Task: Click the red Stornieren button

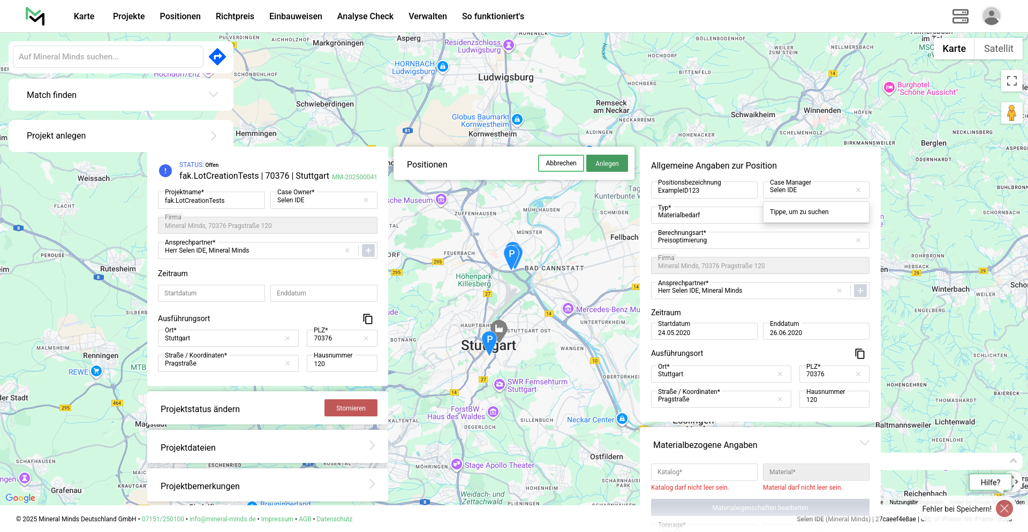Action: 351,408
